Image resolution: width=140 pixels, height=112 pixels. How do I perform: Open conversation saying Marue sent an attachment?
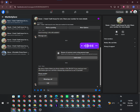16,34
